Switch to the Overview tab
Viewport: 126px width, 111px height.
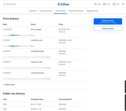[33, 11]
